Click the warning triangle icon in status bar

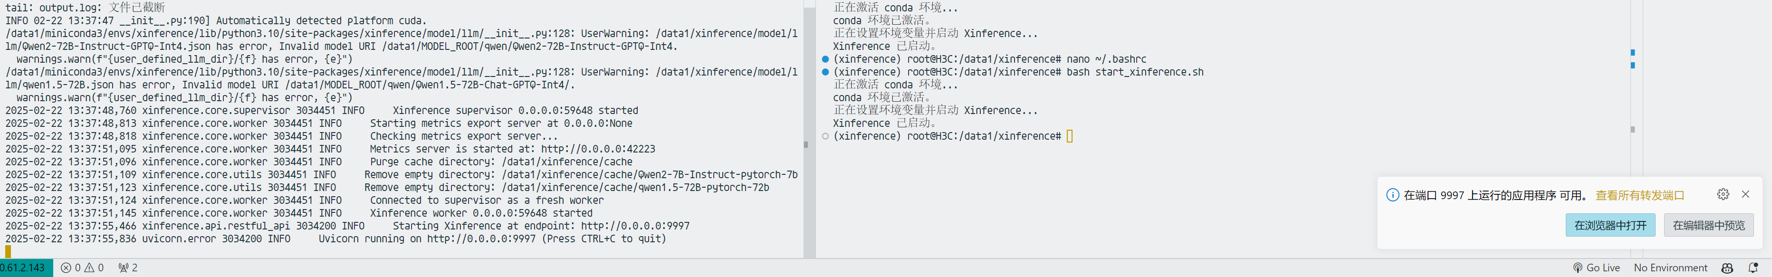coord(89,268)
